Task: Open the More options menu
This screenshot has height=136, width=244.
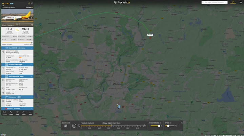Action: pyautogui.click(x=30, y=113)
